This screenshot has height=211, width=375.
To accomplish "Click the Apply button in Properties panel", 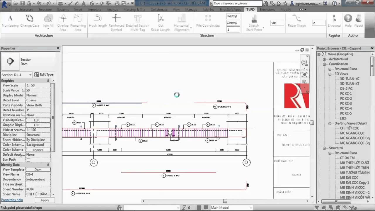I will click(x=45, y=200).
